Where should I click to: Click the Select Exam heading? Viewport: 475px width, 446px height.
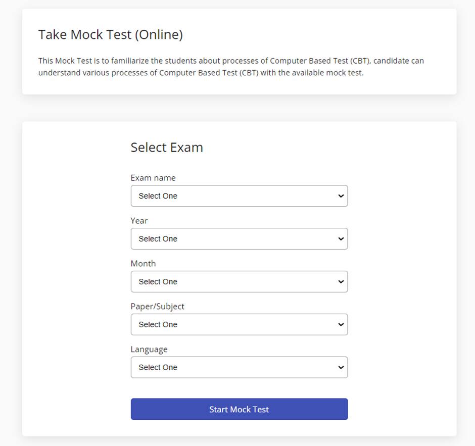click(167, 147)
